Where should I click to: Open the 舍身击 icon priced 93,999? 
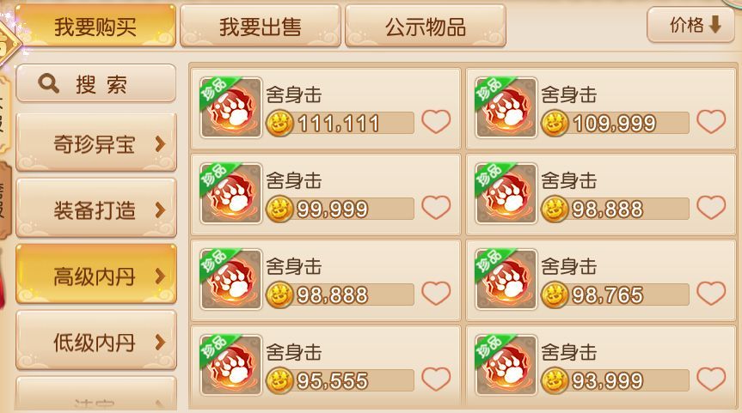[506, 365]
